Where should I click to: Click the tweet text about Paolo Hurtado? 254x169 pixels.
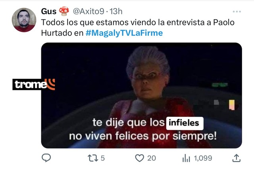coord(138,28)
